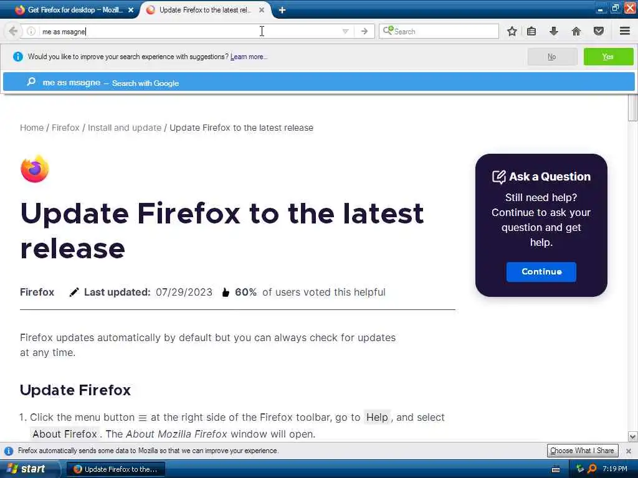Screen dimensions: 638x478
Task: Select 'me as msagne' Search with Google suggestion
Action: [x=318, y=82]
